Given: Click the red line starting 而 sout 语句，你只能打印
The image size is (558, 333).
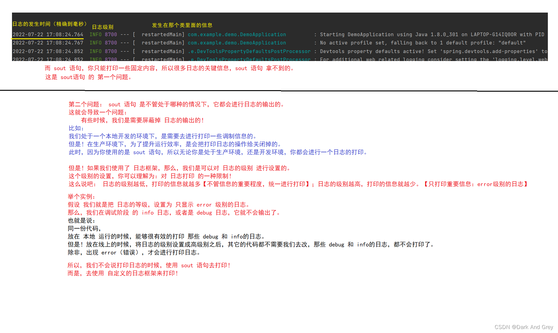Looking at the screenshot, I should point(170,68).
